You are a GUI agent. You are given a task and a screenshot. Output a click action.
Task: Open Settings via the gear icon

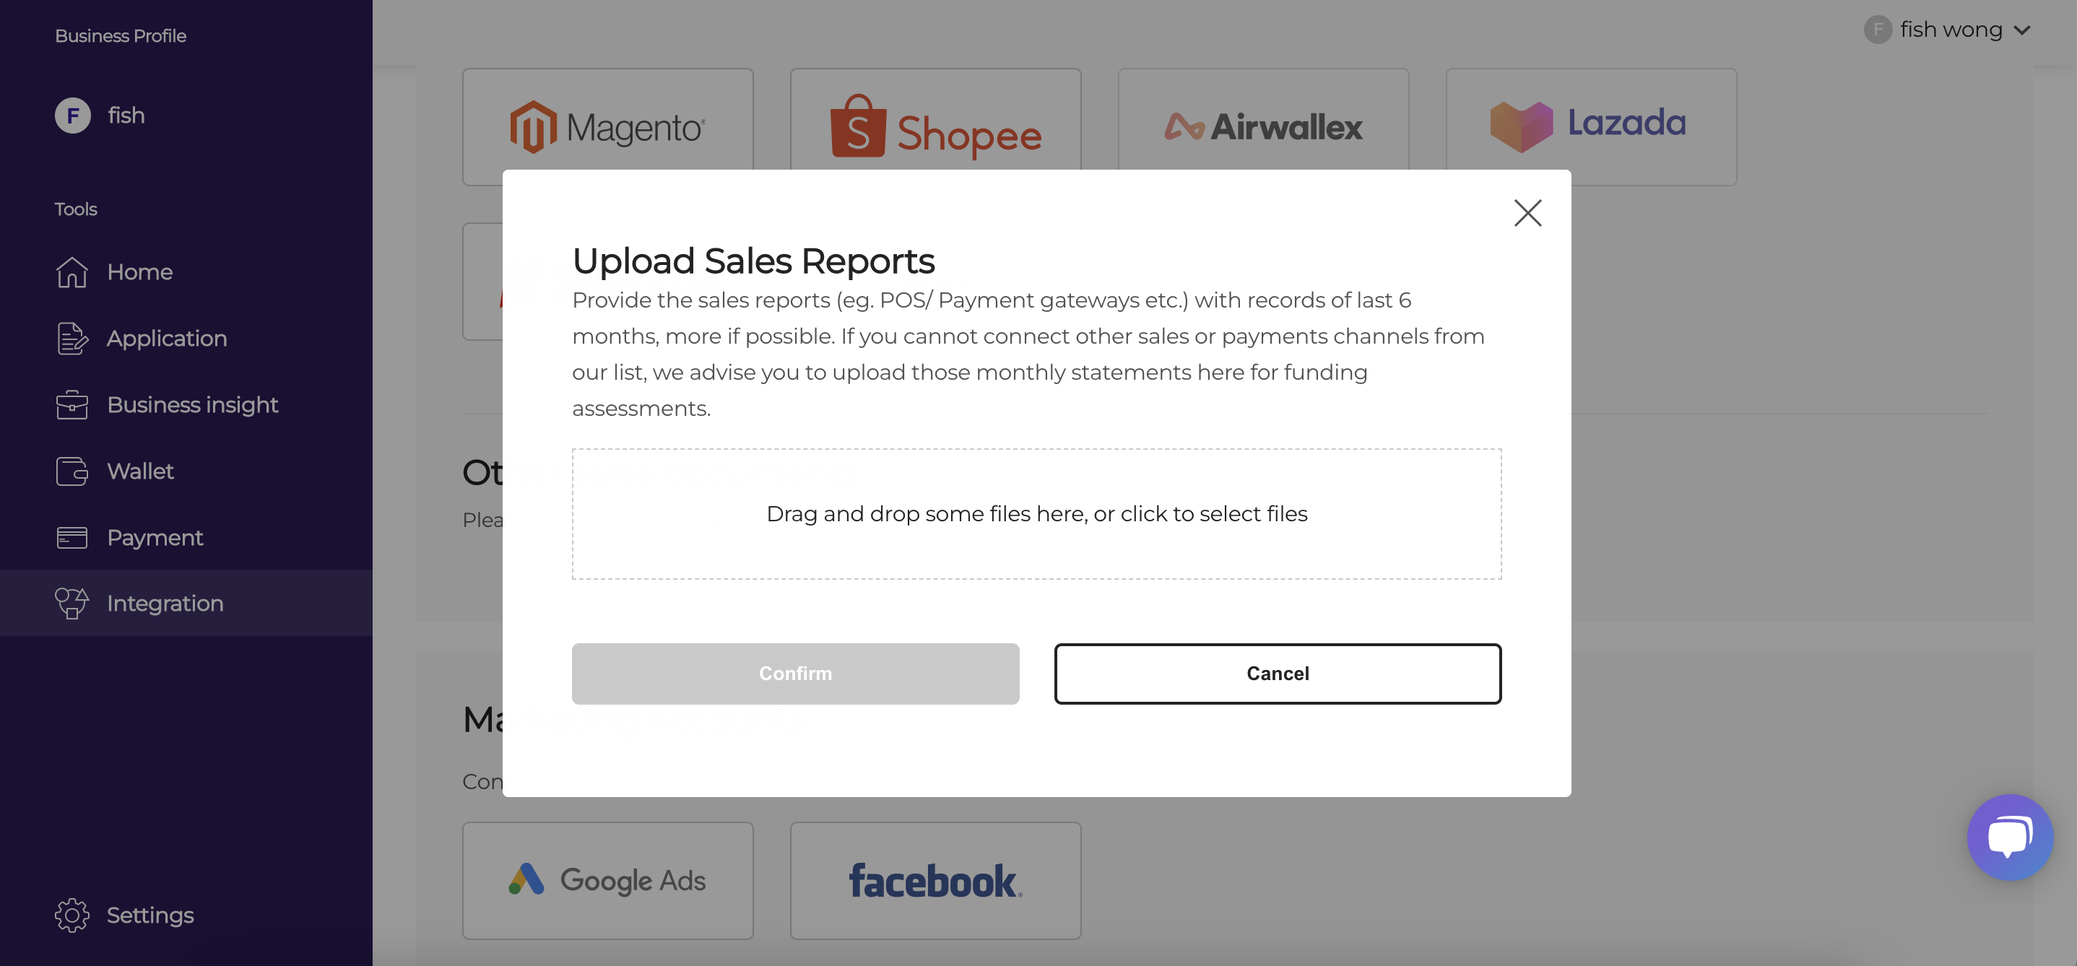71,915
